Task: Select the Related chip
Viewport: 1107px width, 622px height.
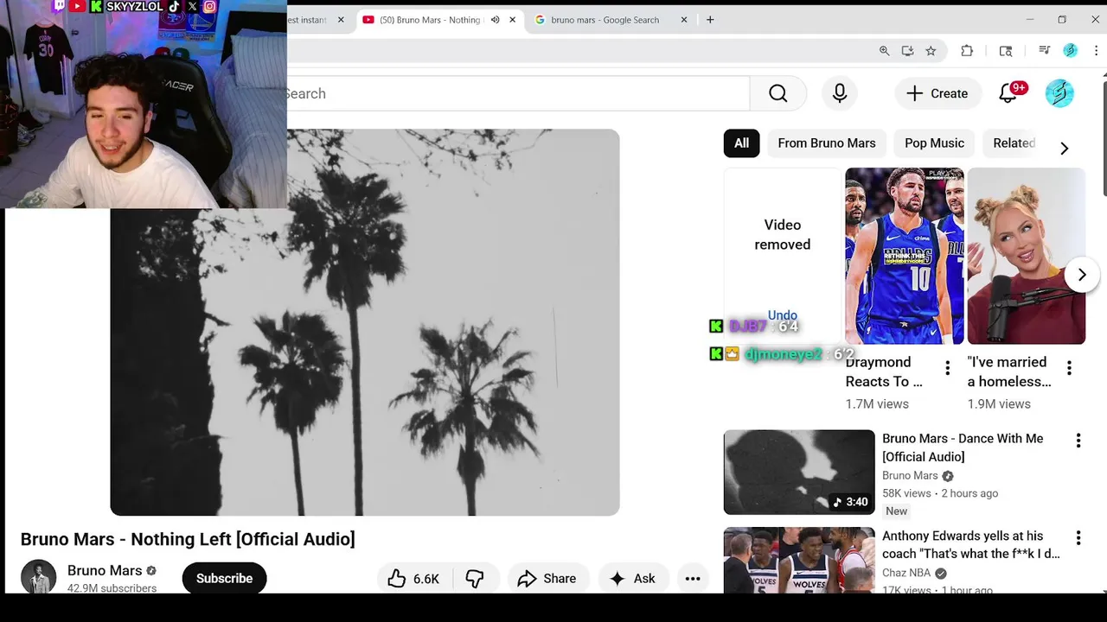Action: 1014,143
